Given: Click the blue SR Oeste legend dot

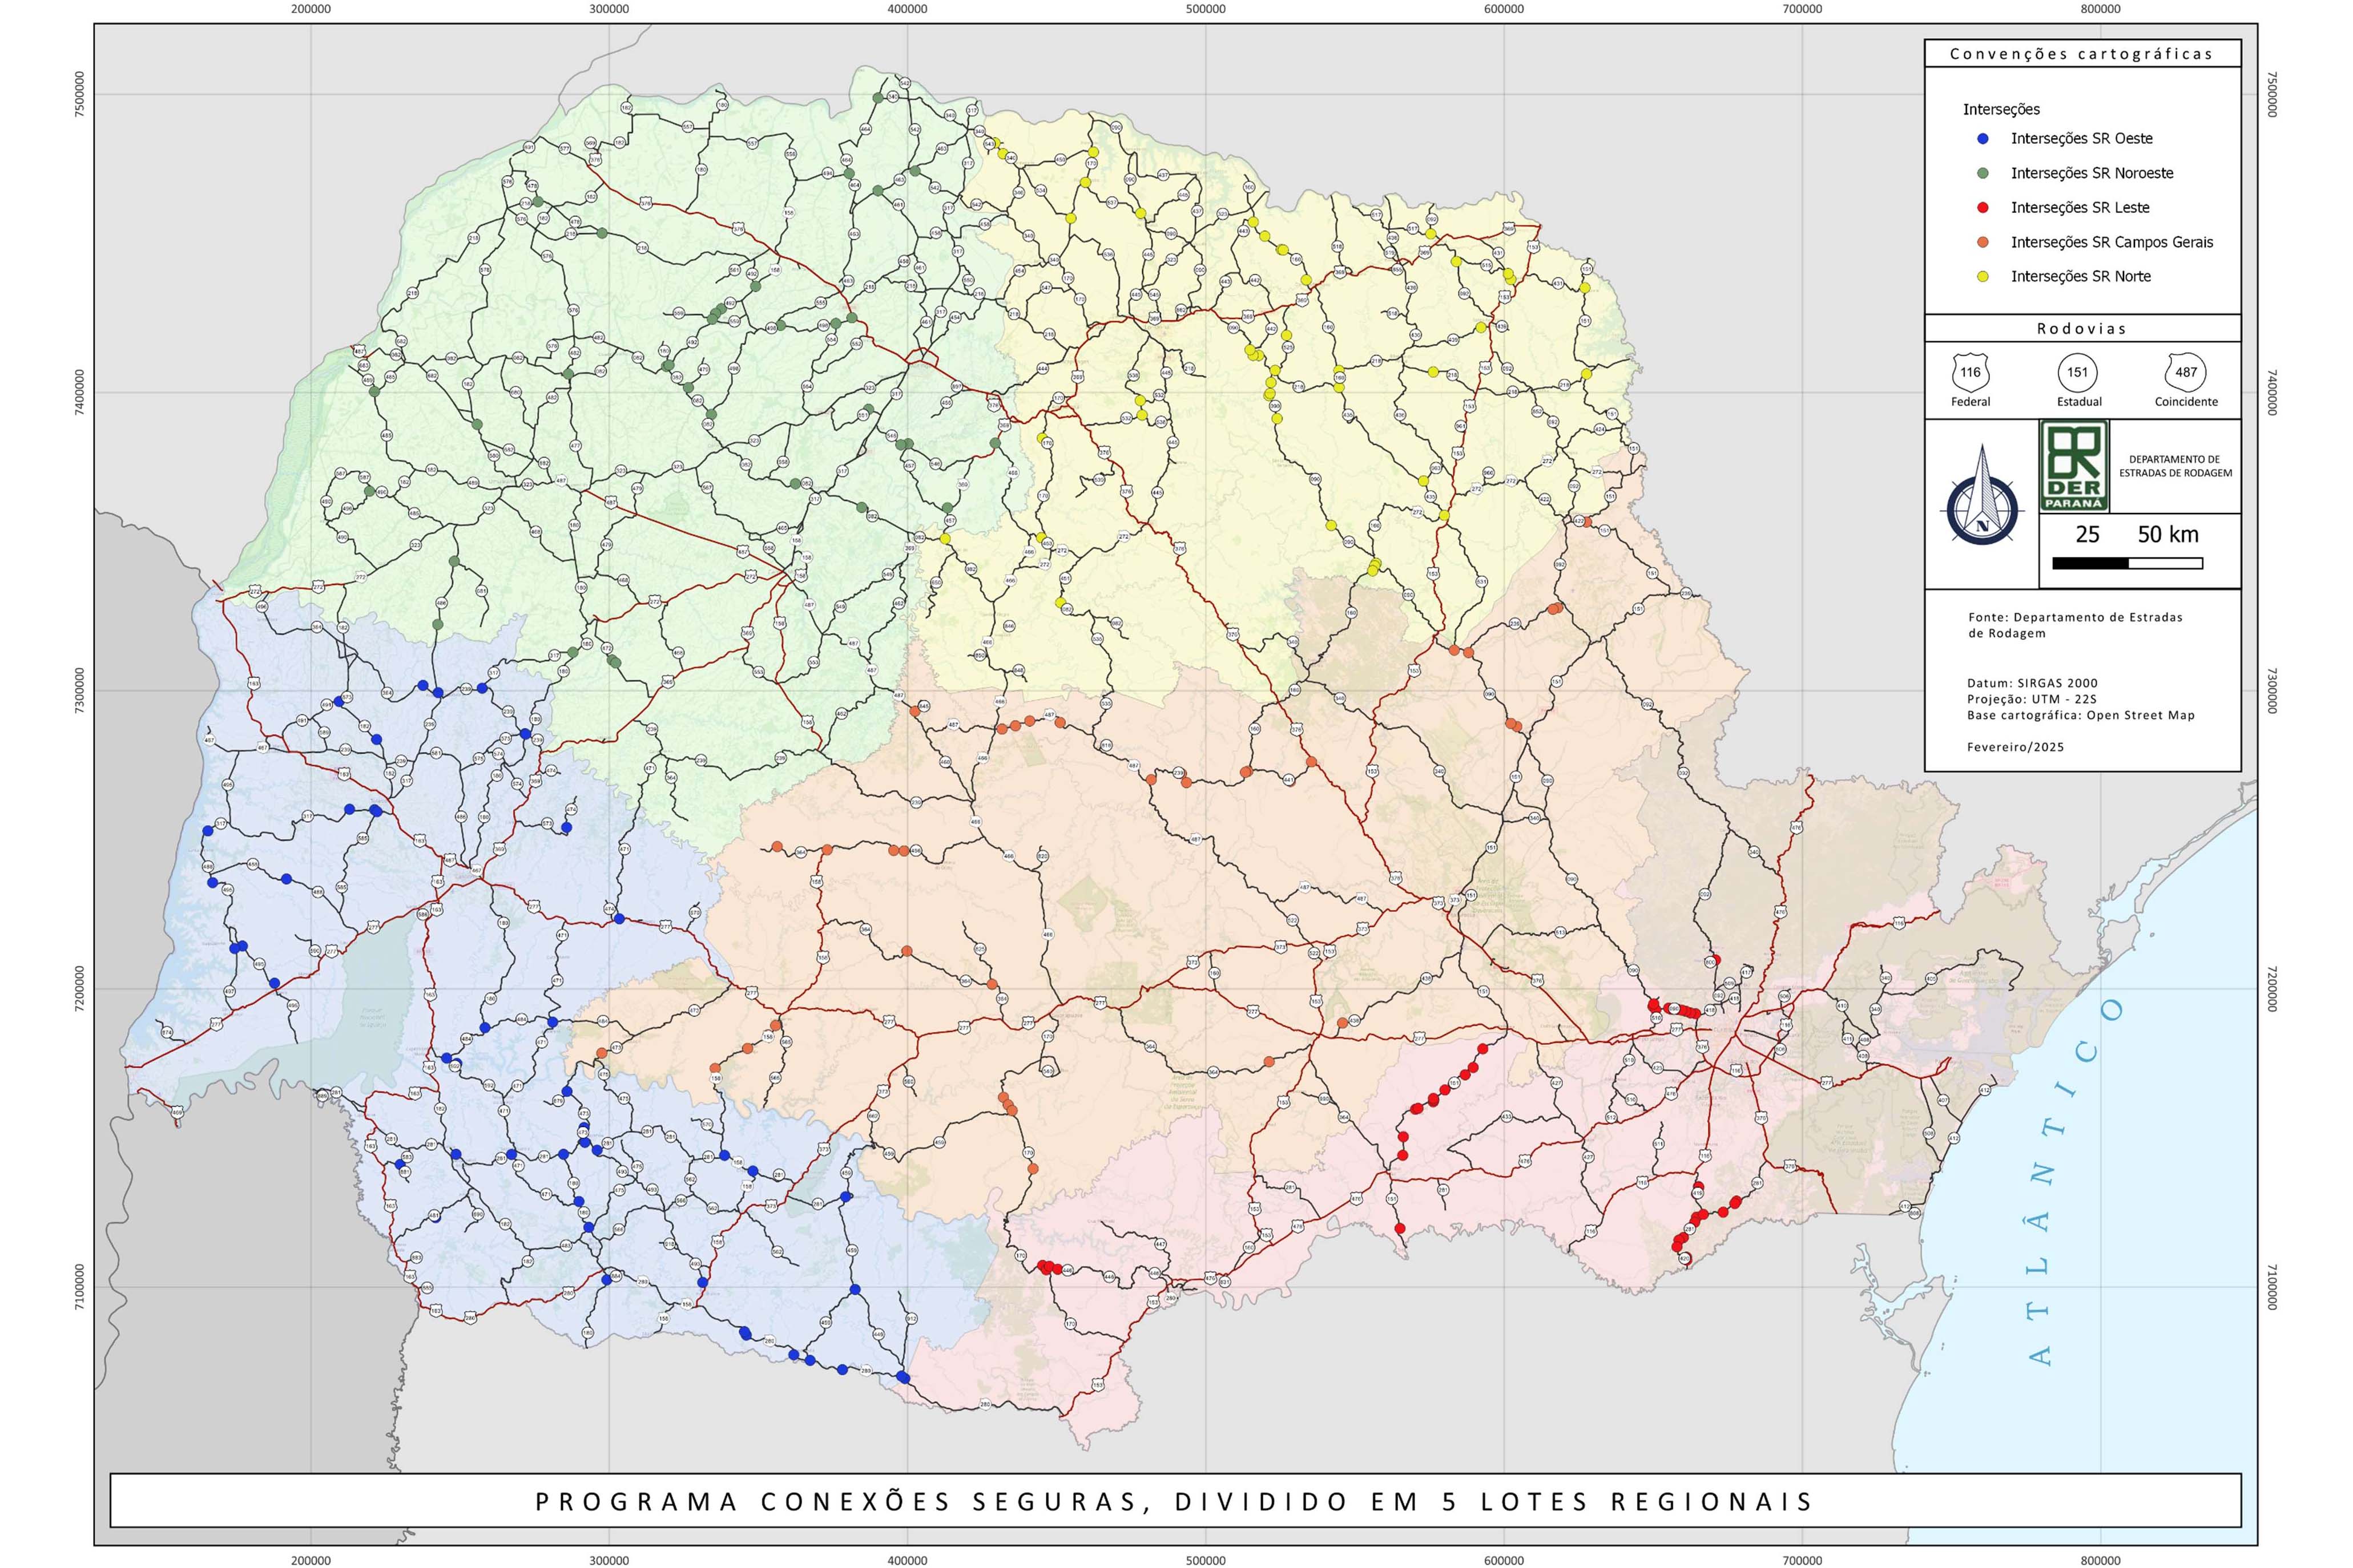Looking at the screenshot, I should pyautogui.click(x=1983, y=139).
